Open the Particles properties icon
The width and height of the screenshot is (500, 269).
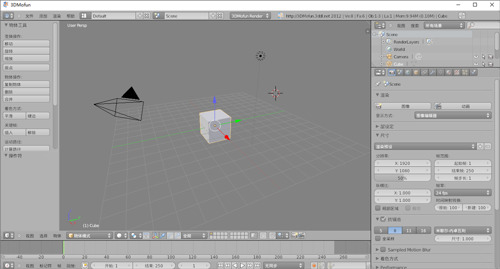pyautogui.click(x=465, y=72)
